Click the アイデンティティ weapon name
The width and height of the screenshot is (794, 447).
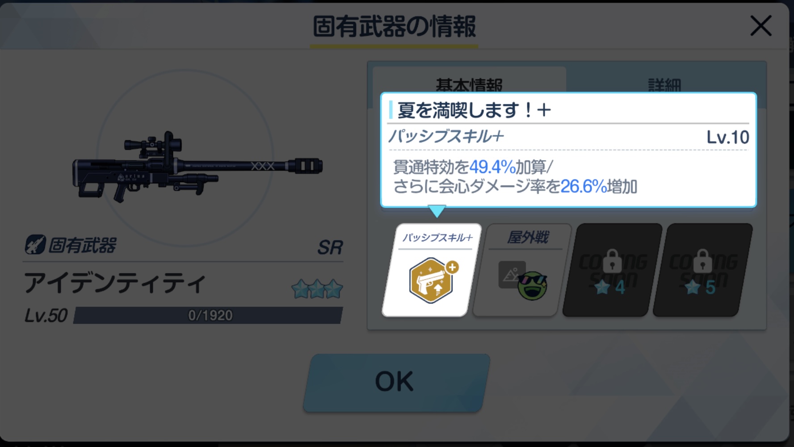pos(115,283)
